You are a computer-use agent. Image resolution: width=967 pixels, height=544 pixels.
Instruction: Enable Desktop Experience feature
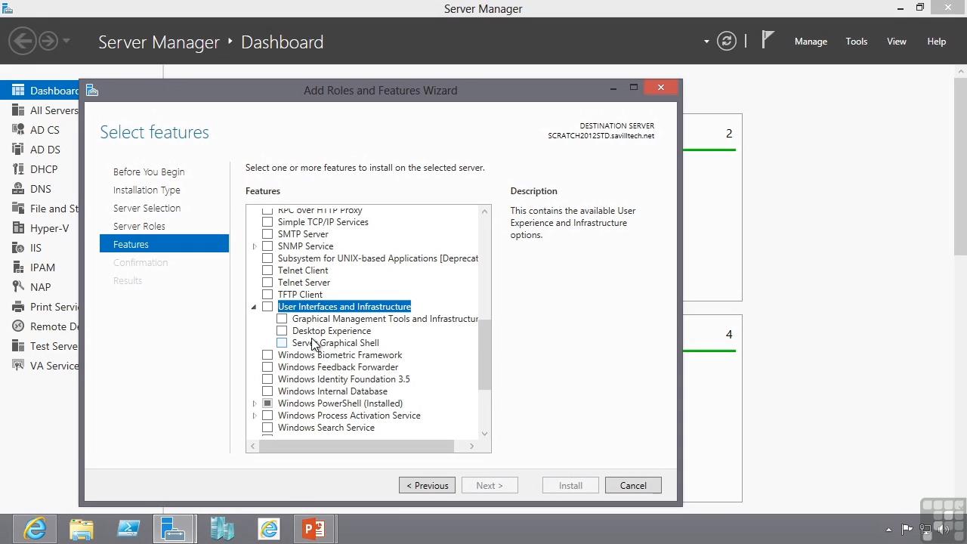(282, 331)
